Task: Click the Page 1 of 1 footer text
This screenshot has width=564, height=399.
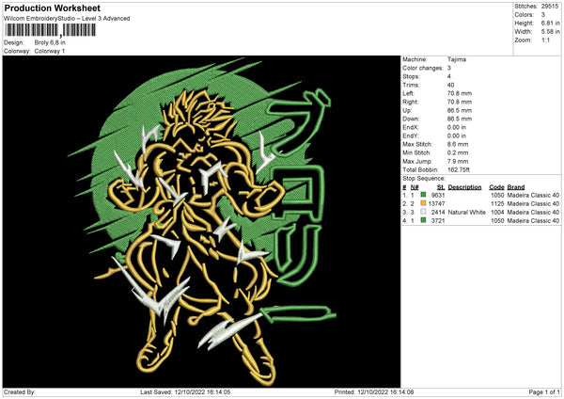Action: (542, 391)
